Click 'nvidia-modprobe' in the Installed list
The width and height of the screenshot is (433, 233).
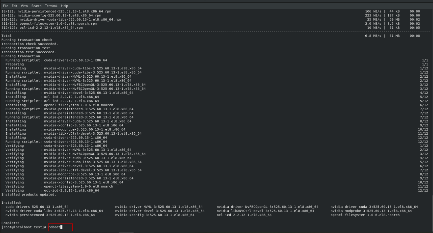point(371,211)
